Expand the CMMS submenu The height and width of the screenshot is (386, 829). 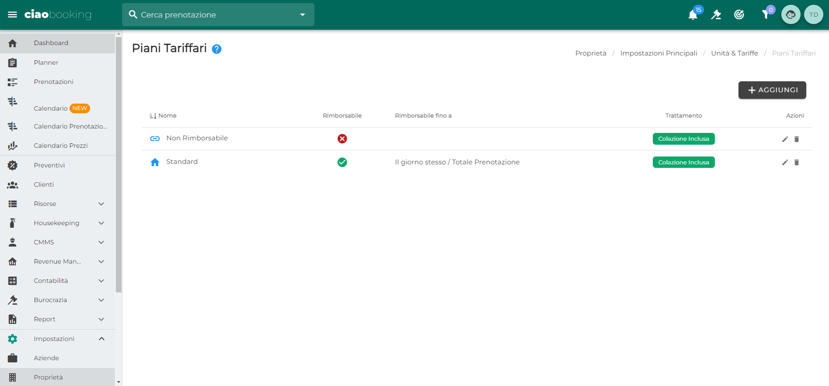pyautogui.click(x=101, y=242)
